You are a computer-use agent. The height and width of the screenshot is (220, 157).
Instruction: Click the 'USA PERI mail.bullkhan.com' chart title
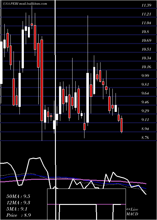[25, 4]
